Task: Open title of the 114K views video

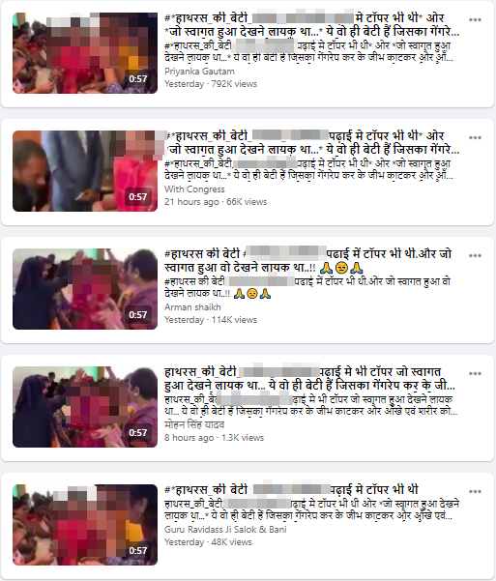Action: pos(308,260)
